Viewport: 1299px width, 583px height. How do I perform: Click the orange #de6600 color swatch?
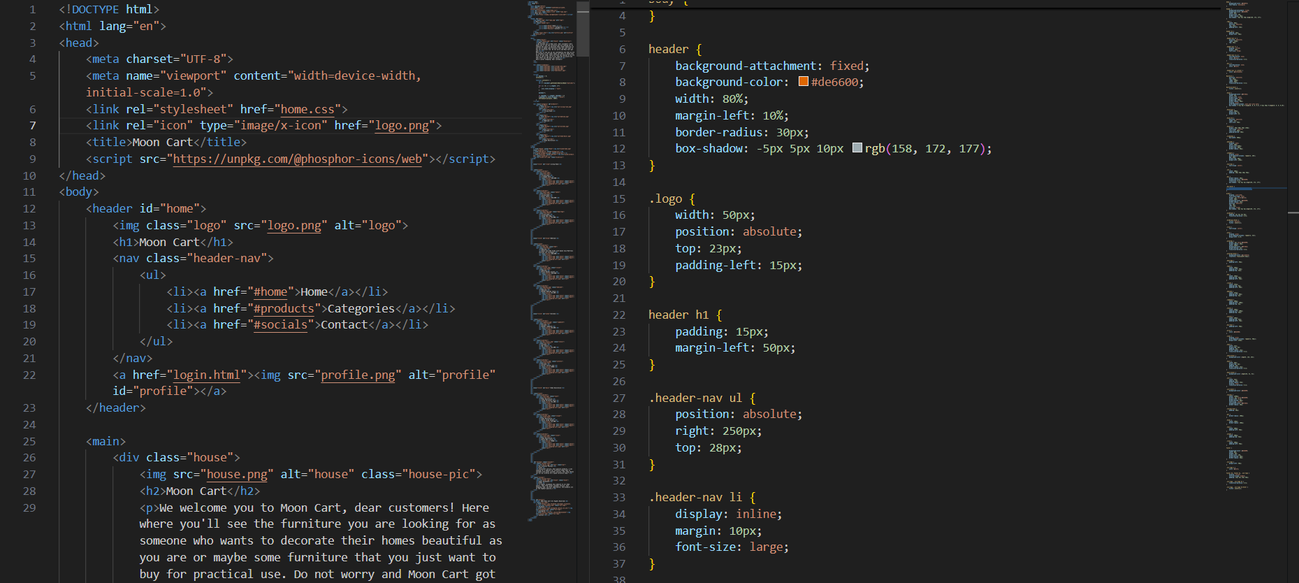click(804, 82)
